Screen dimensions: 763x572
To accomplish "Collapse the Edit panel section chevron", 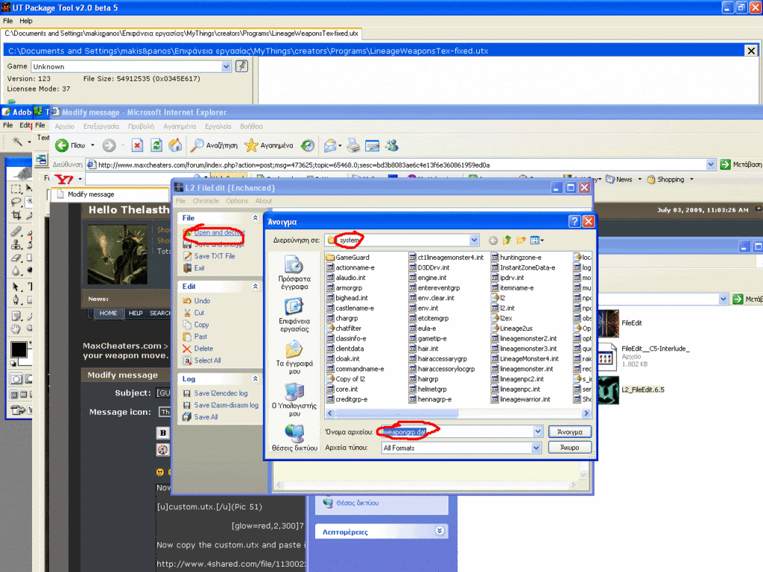I will (256, 286).
